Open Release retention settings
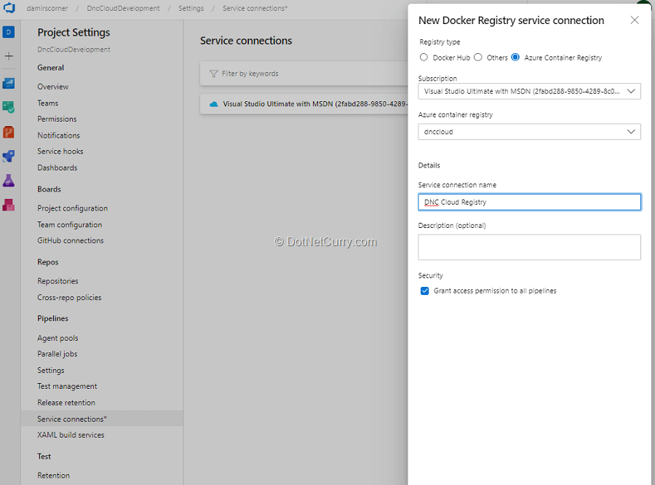The height and width of the screenshot is (485, 655). (x=66, y=403)
